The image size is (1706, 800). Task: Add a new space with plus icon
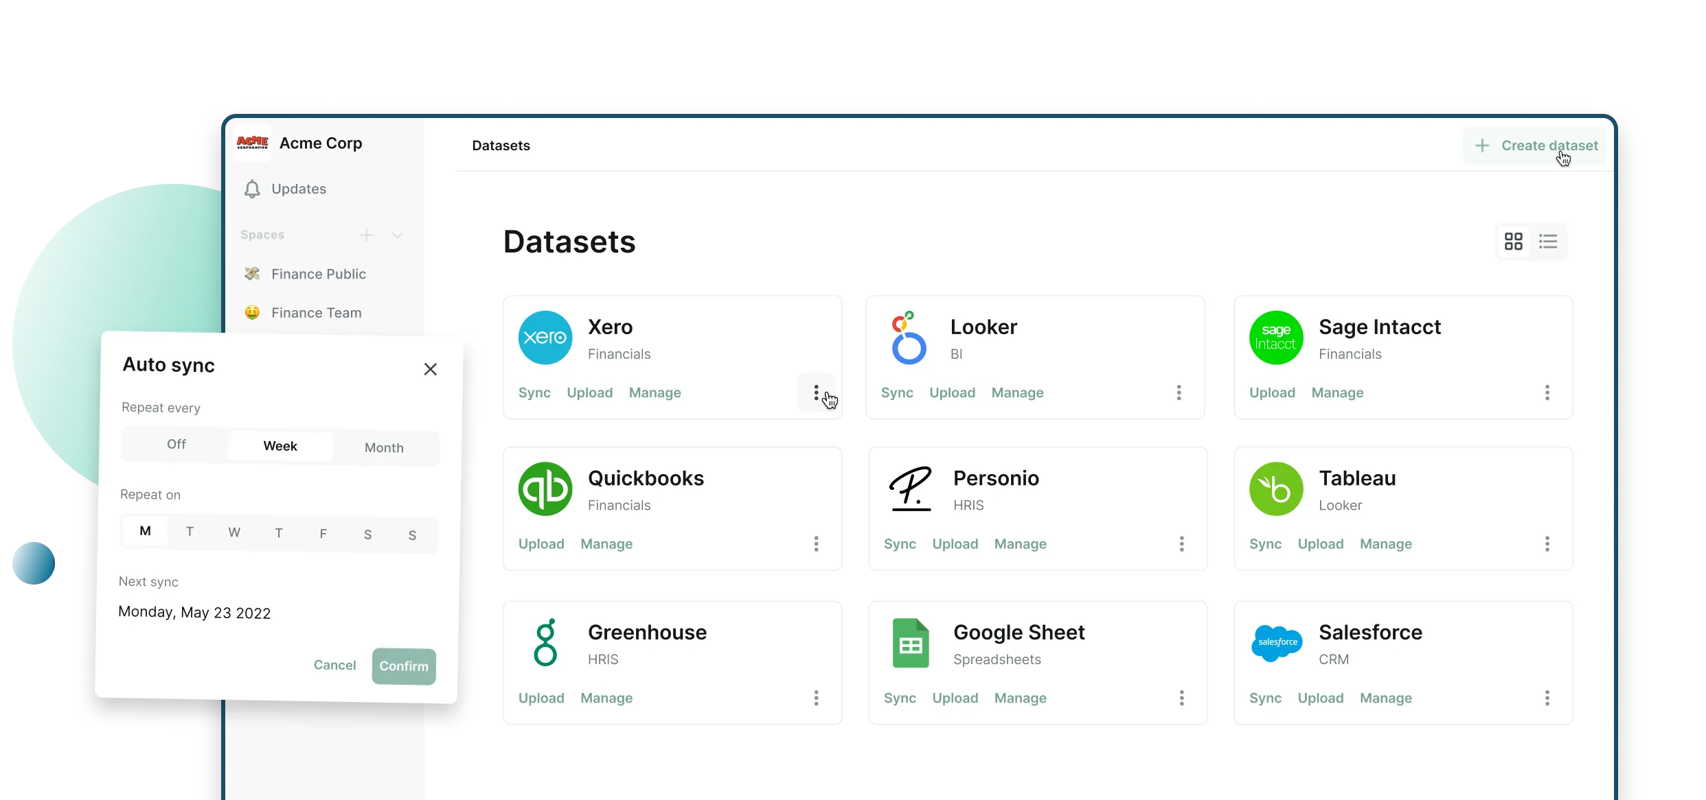(x=367, y=235)
